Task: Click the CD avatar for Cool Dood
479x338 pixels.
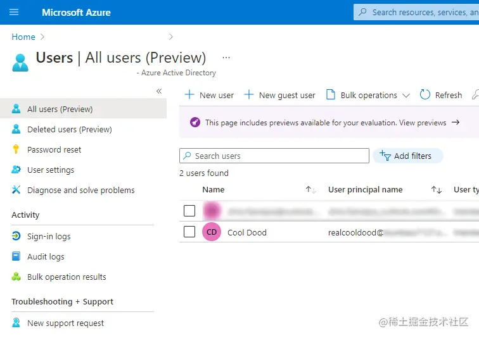Action: 212,232
